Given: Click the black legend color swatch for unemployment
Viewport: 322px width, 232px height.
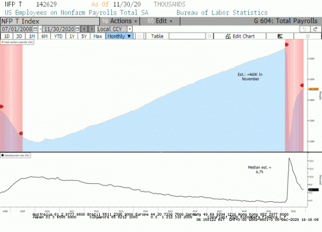Looking at the screenshot, I should point(2,155).
